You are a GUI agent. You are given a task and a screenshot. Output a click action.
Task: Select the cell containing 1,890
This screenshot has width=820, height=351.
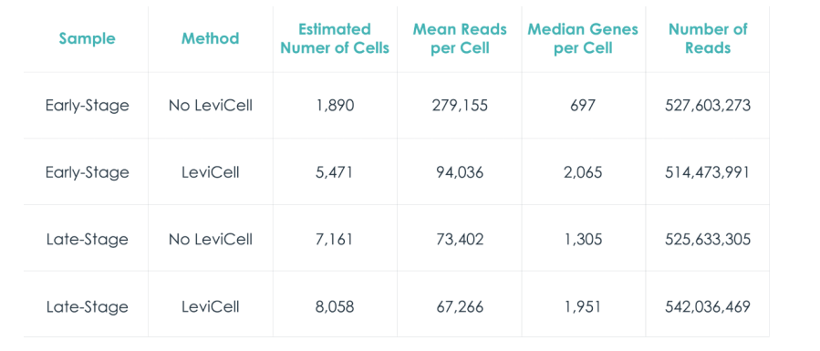pos(335,106)
